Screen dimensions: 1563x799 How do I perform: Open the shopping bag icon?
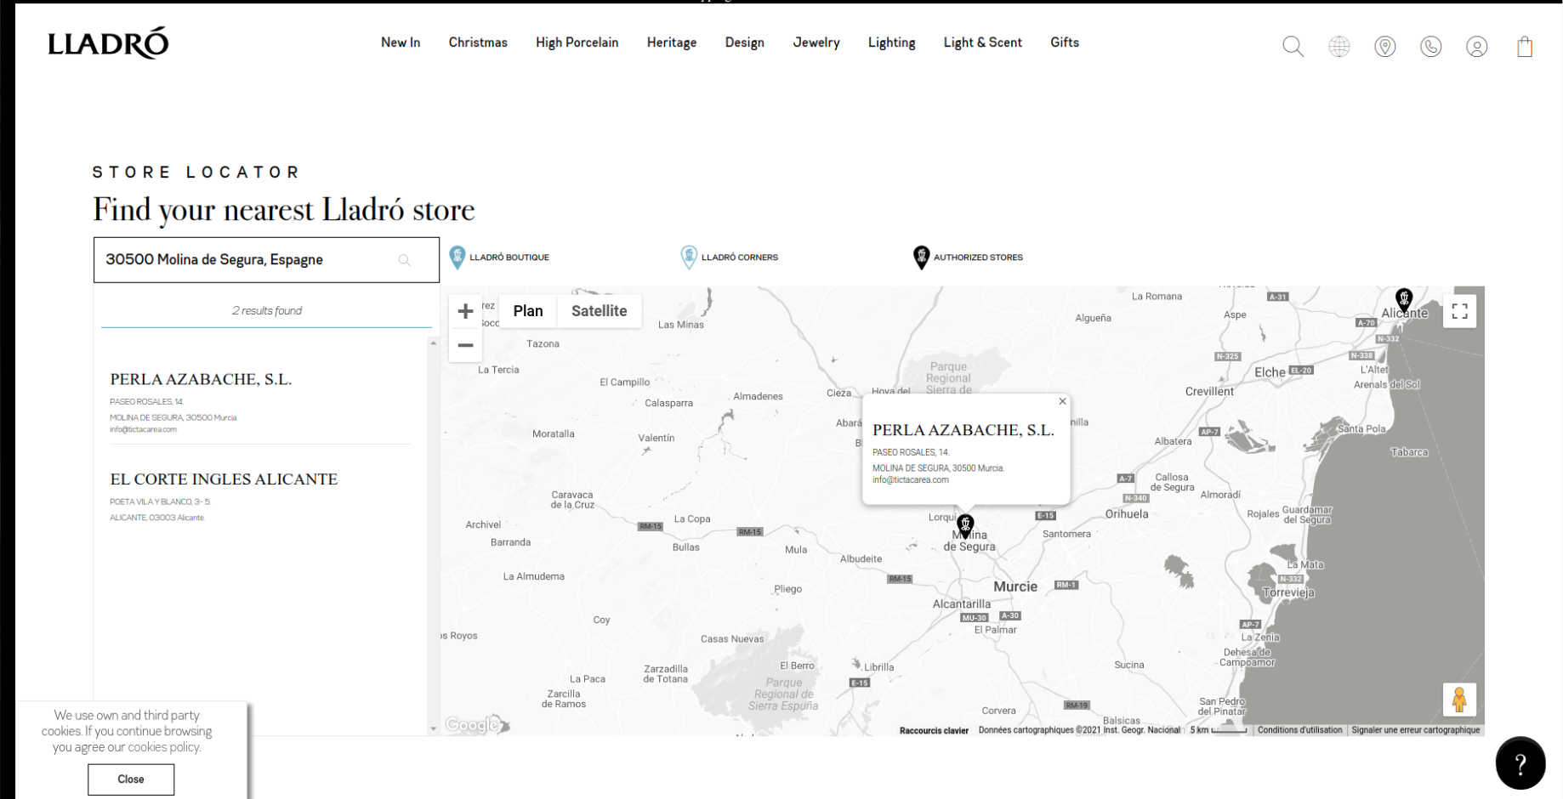(1525, 46)
